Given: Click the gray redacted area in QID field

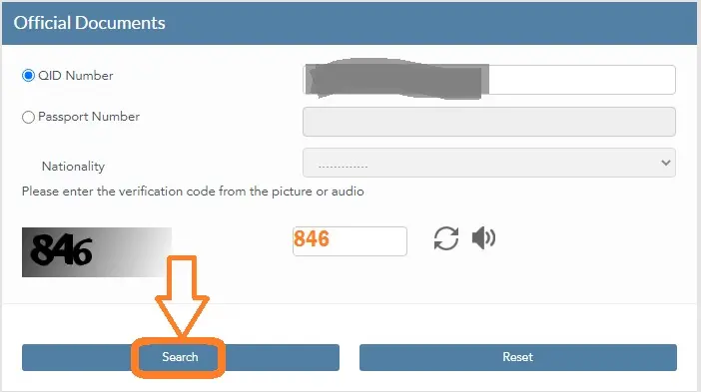Looking at the screenshot, I should 395,79.
